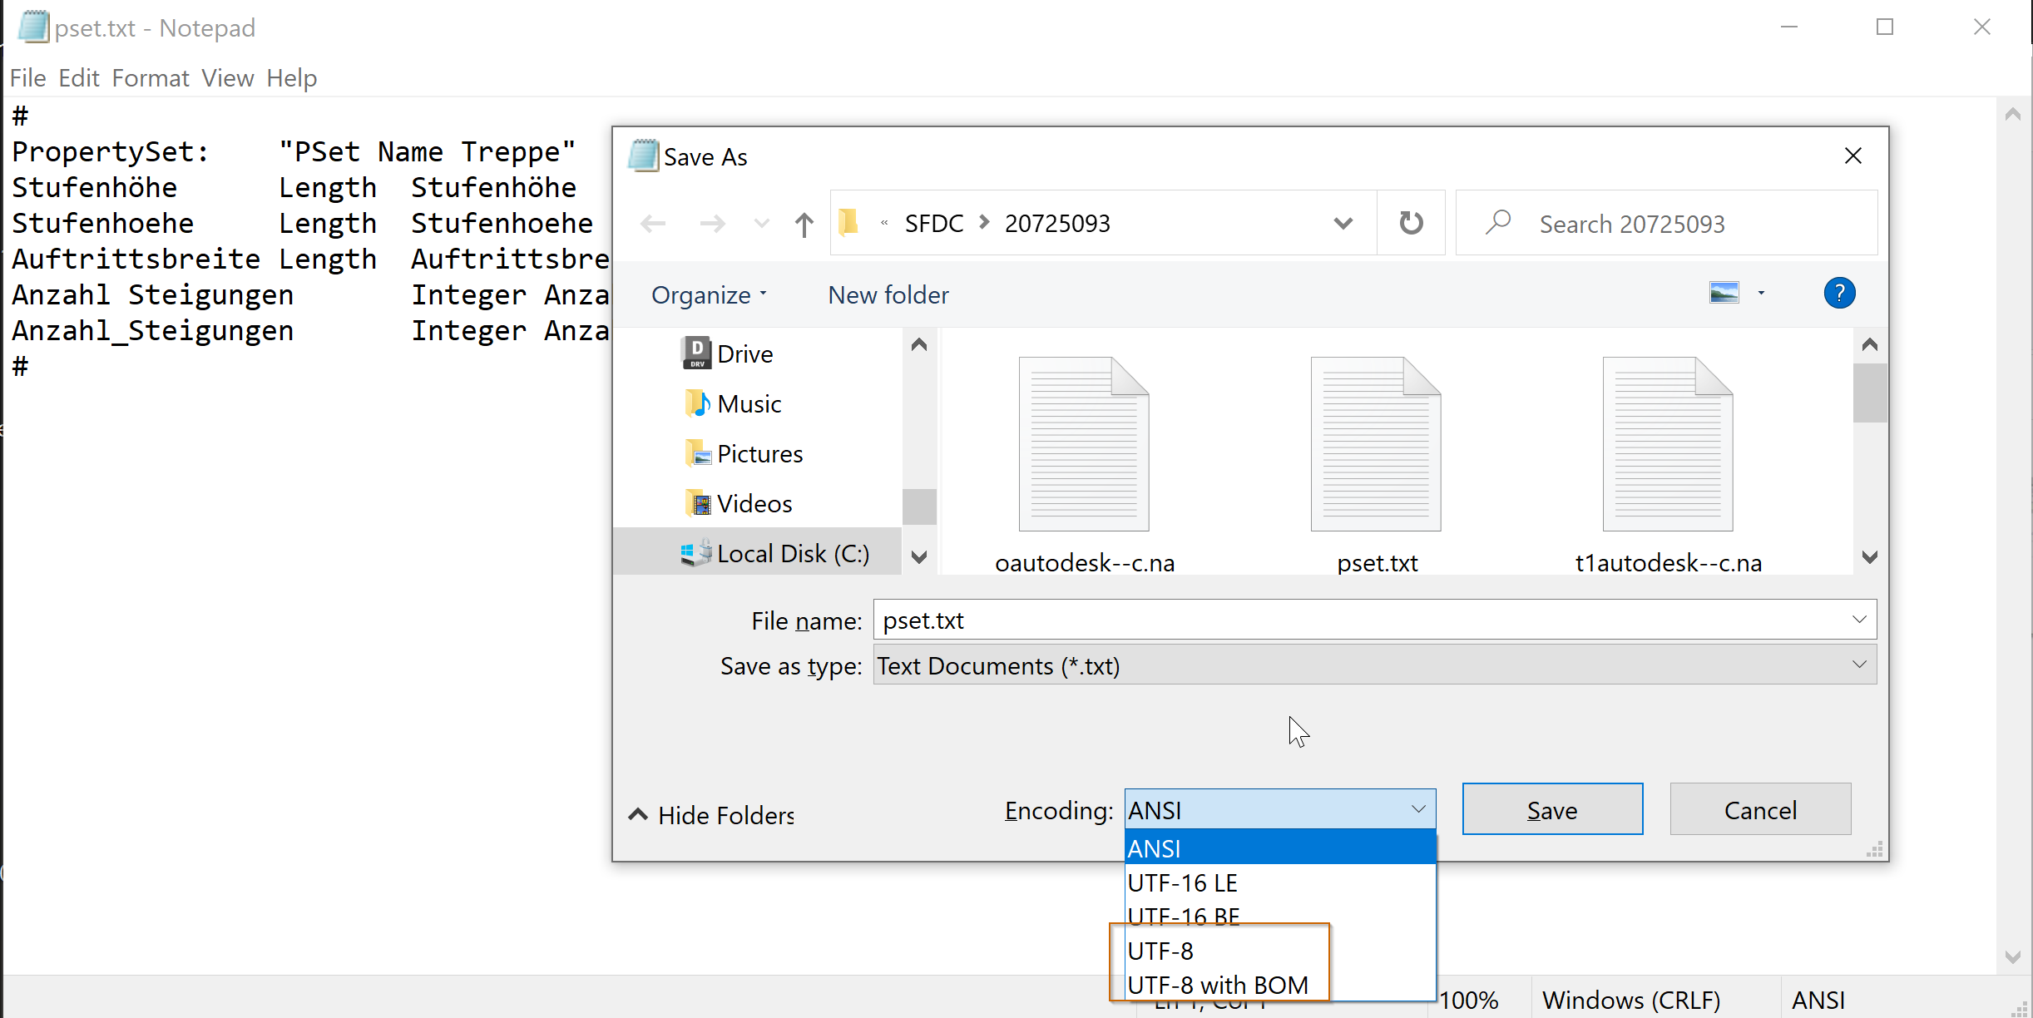Image resolution: width=2033 pixels, height=1018 pixels.
Task: Click the Save button
Action: (x=1551, y=810)
